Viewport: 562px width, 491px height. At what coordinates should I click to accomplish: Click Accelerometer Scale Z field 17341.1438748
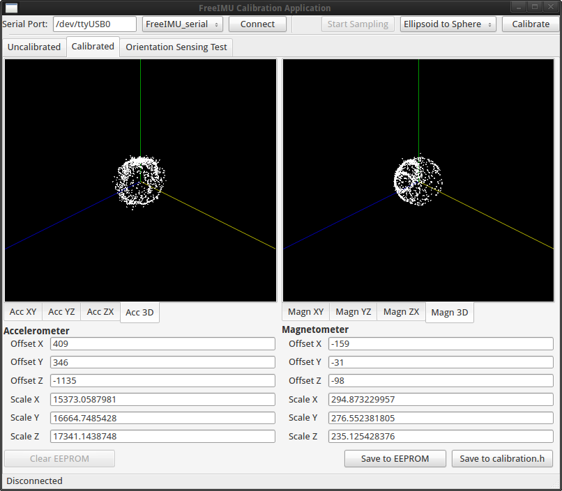tap(162, 436)
